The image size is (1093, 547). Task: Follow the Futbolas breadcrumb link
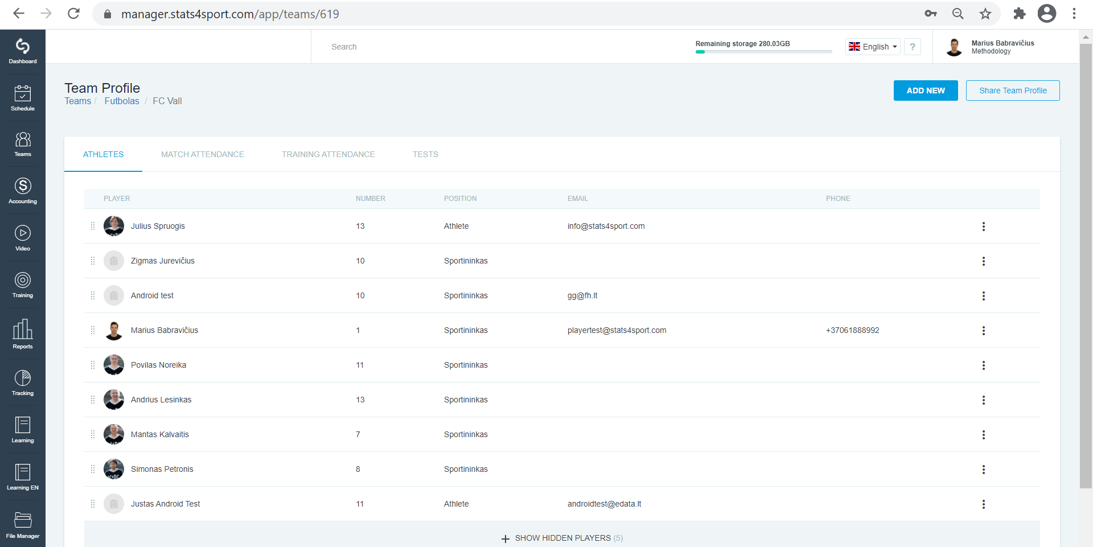[122, 101]
